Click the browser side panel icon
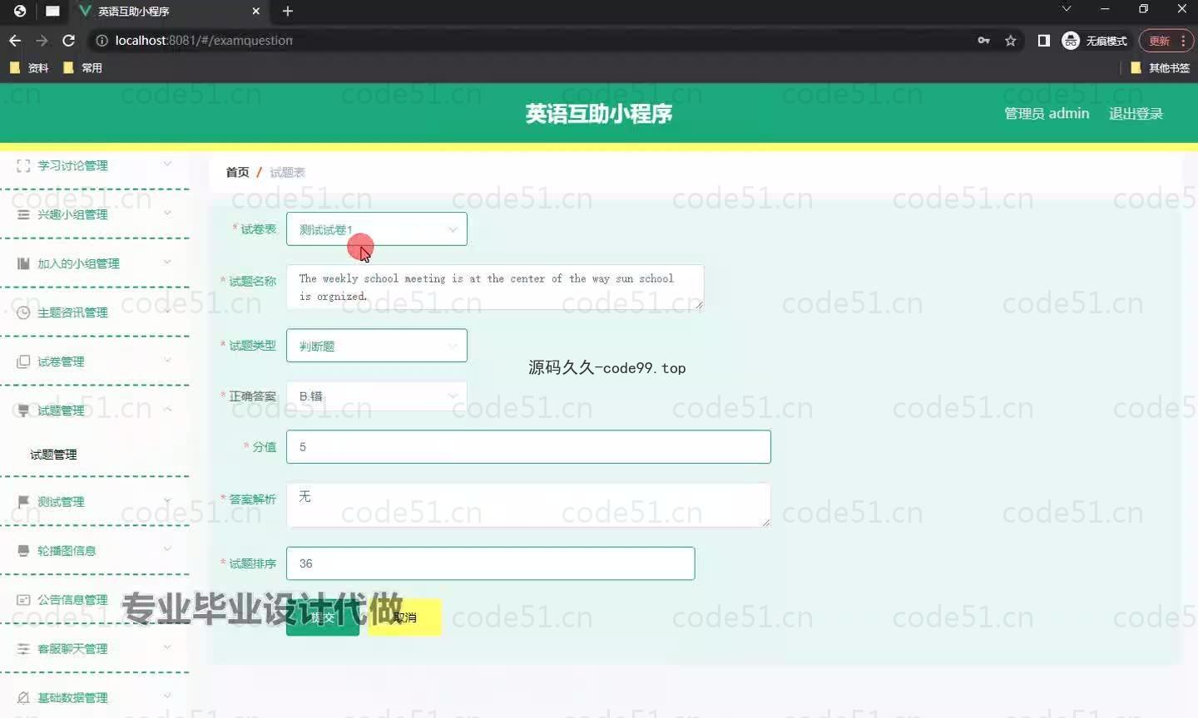Image resolution: width=1198 pixels, height=718 pixels. pos(1043,41)
